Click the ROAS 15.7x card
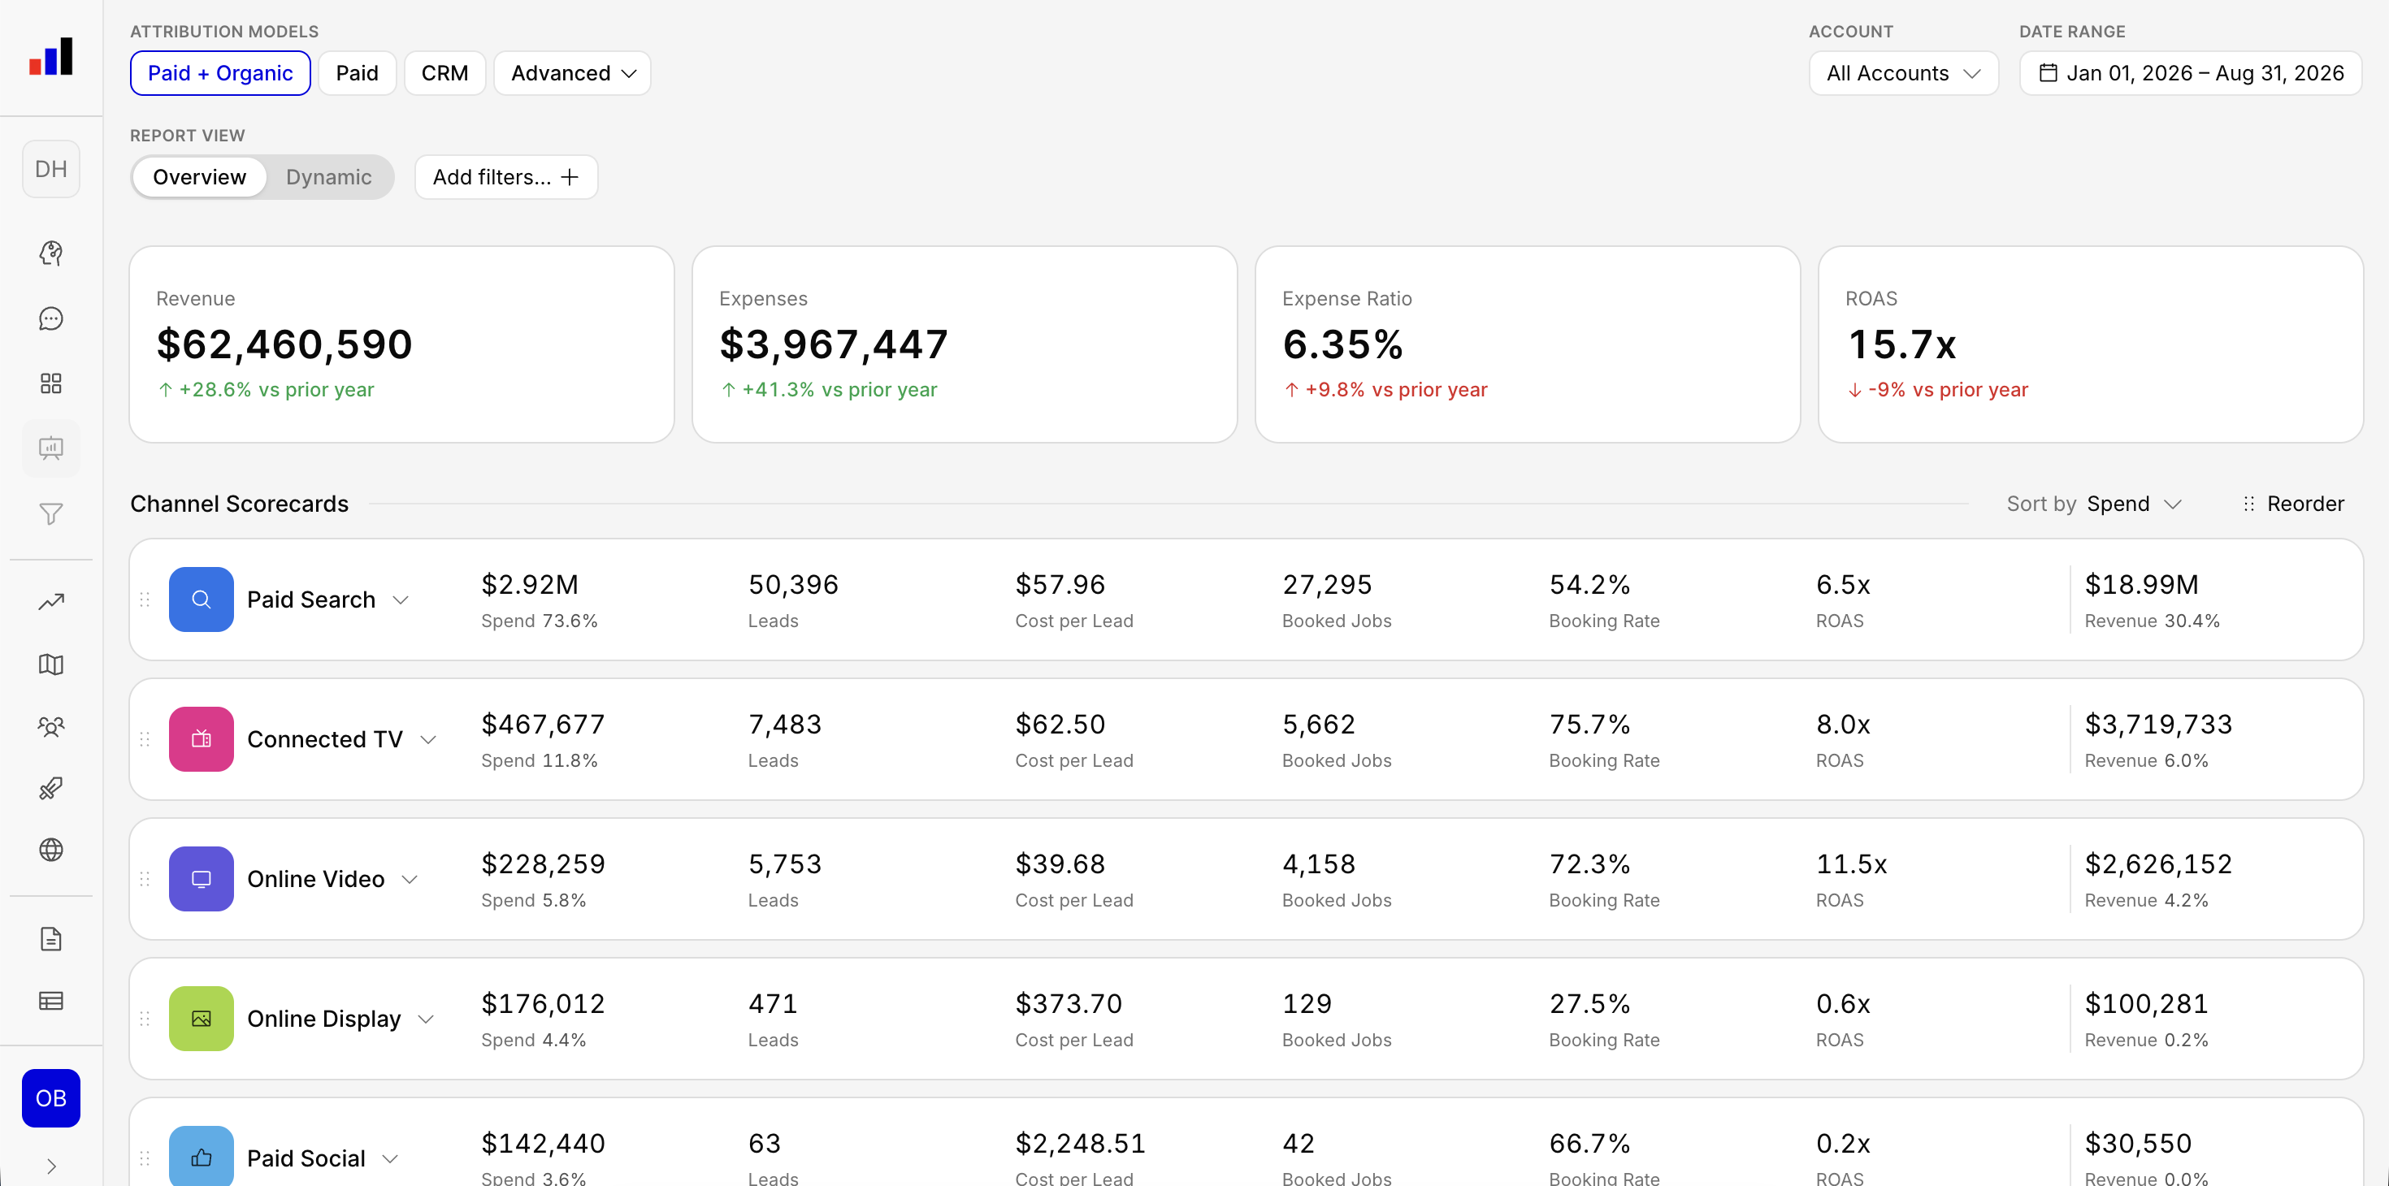 pos(2090,344)
